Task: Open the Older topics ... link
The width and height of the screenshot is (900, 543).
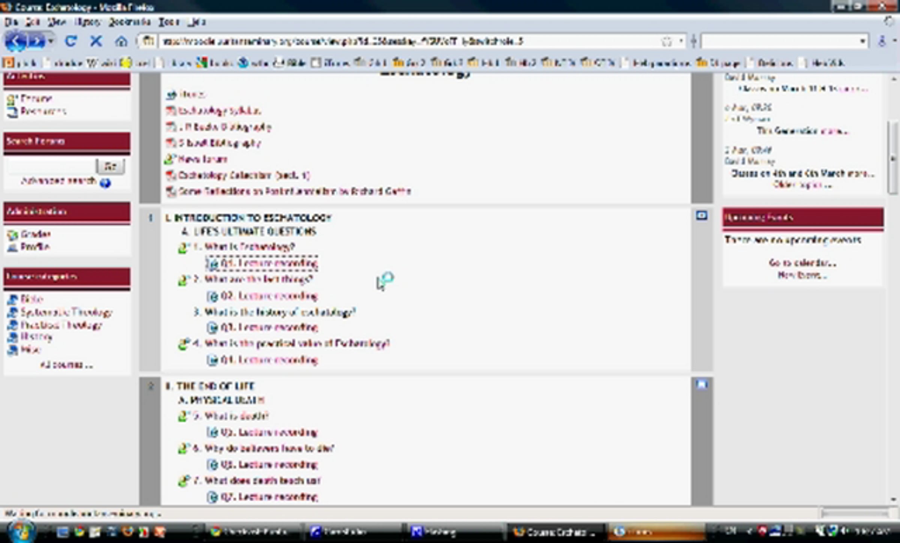Action: pos(802,185)
